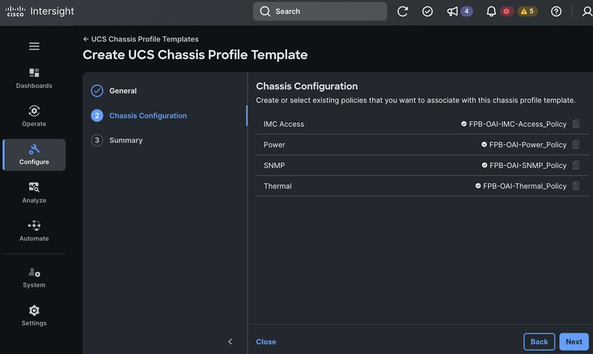593x354 pixels.
Task: Jump to the Summary step
Action: 126,140
